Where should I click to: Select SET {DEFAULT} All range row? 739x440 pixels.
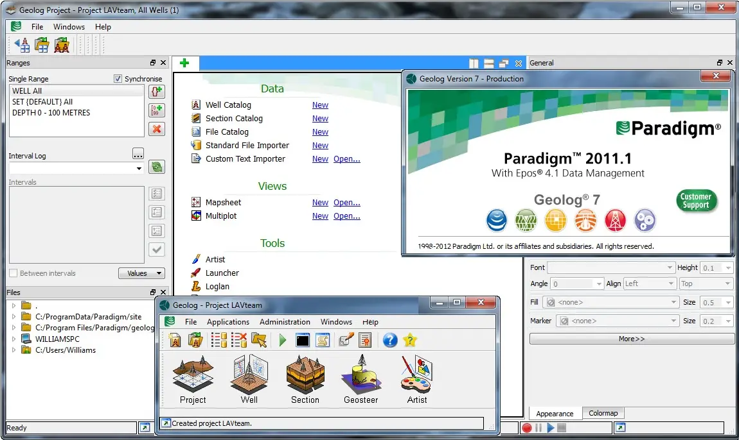76,101
